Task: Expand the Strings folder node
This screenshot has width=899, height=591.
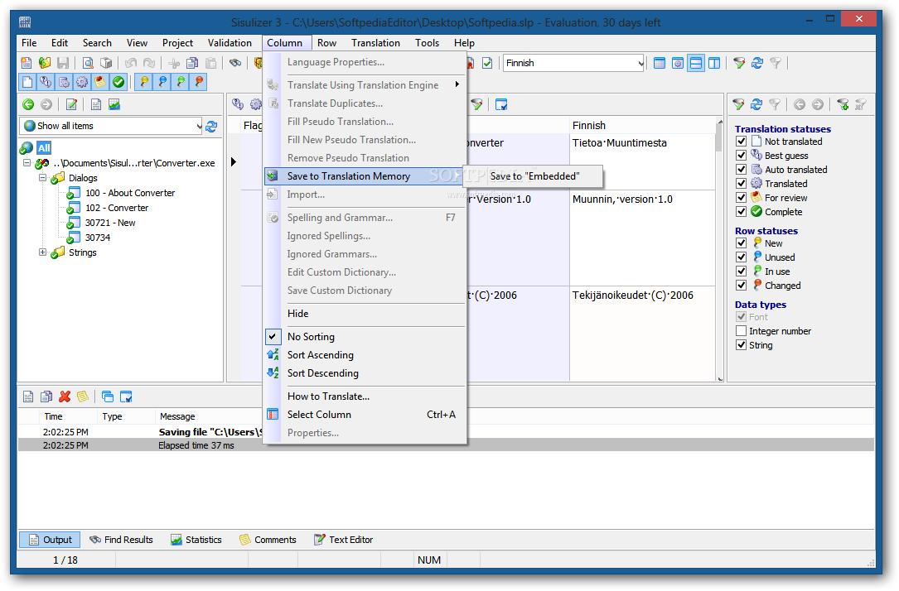Action: point(42,252)
